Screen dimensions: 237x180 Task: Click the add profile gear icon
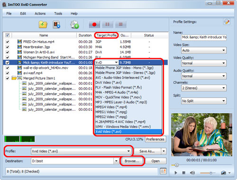click(x=74, y=25)
